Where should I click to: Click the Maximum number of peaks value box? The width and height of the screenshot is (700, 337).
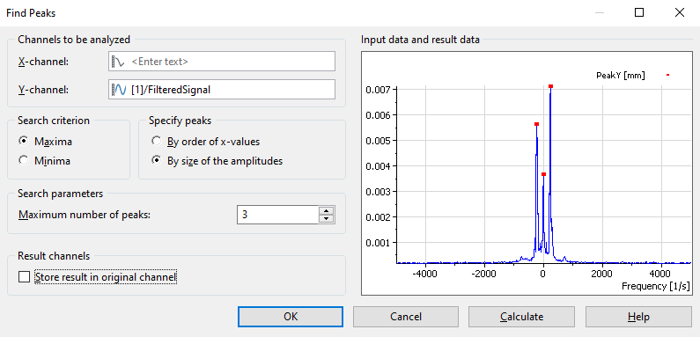[x=278, y=215]
